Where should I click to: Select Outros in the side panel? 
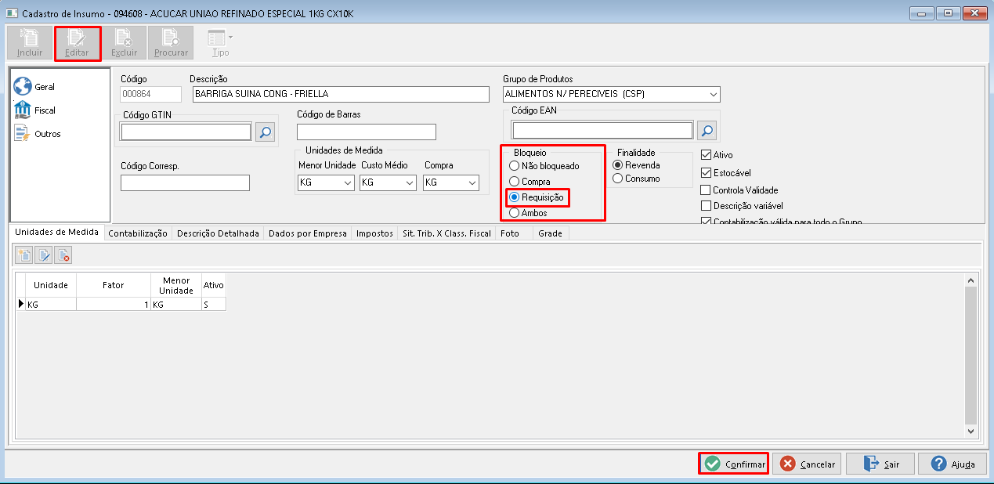coord(38,134)
